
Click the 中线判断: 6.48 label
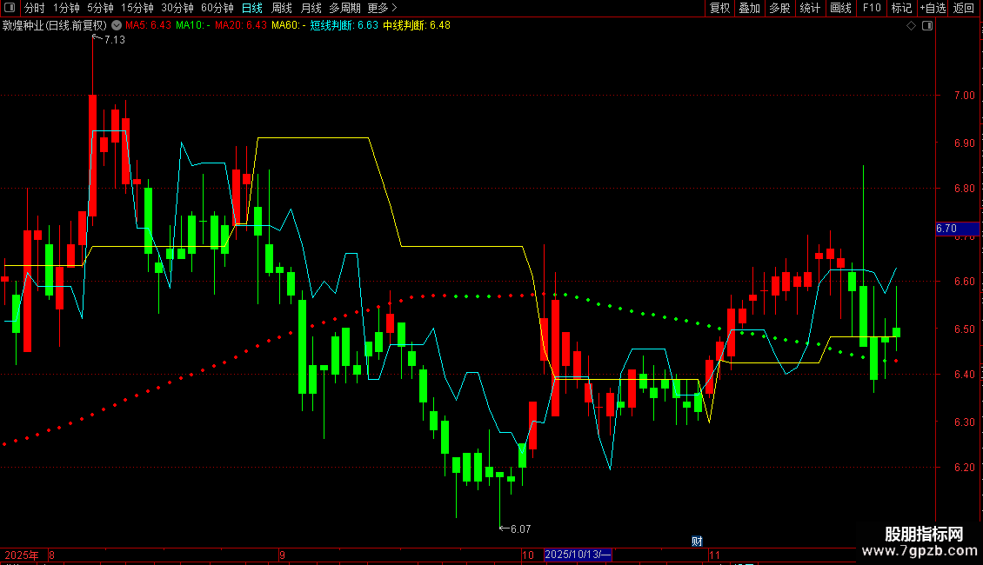click(417, 25)
